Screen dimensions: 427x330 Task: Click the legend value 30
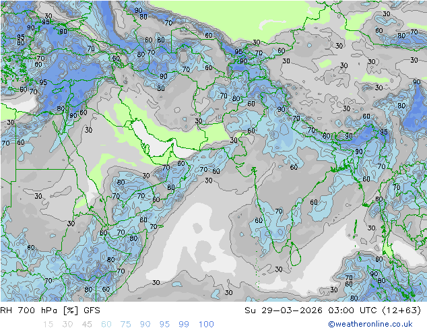click(67, 325)
